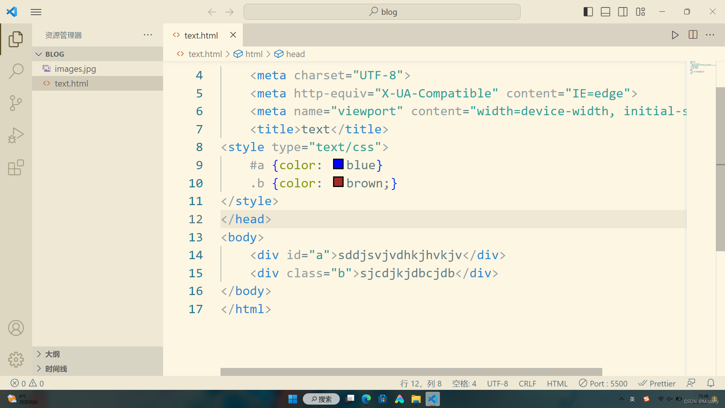This screenshot has width=725, height=408.
Task: Open Microsoft Store from the taskbar
Action: [383, 399]
